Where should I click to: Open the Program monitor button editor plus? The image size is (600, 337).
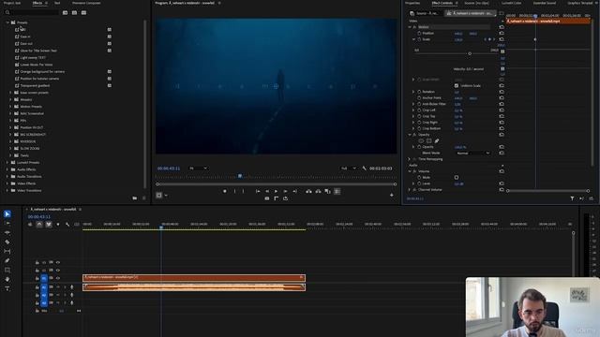pos(392,196)
